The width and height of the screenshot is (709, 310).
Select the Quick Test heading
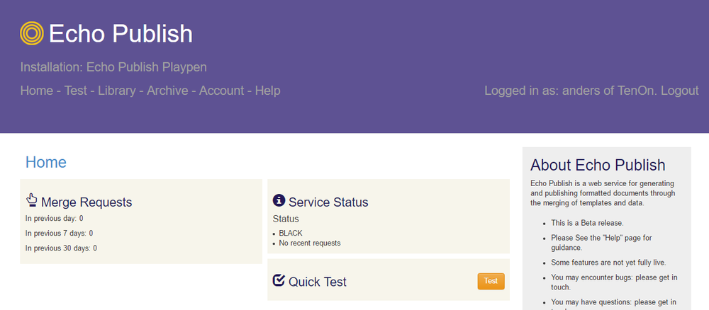point(318,282)
